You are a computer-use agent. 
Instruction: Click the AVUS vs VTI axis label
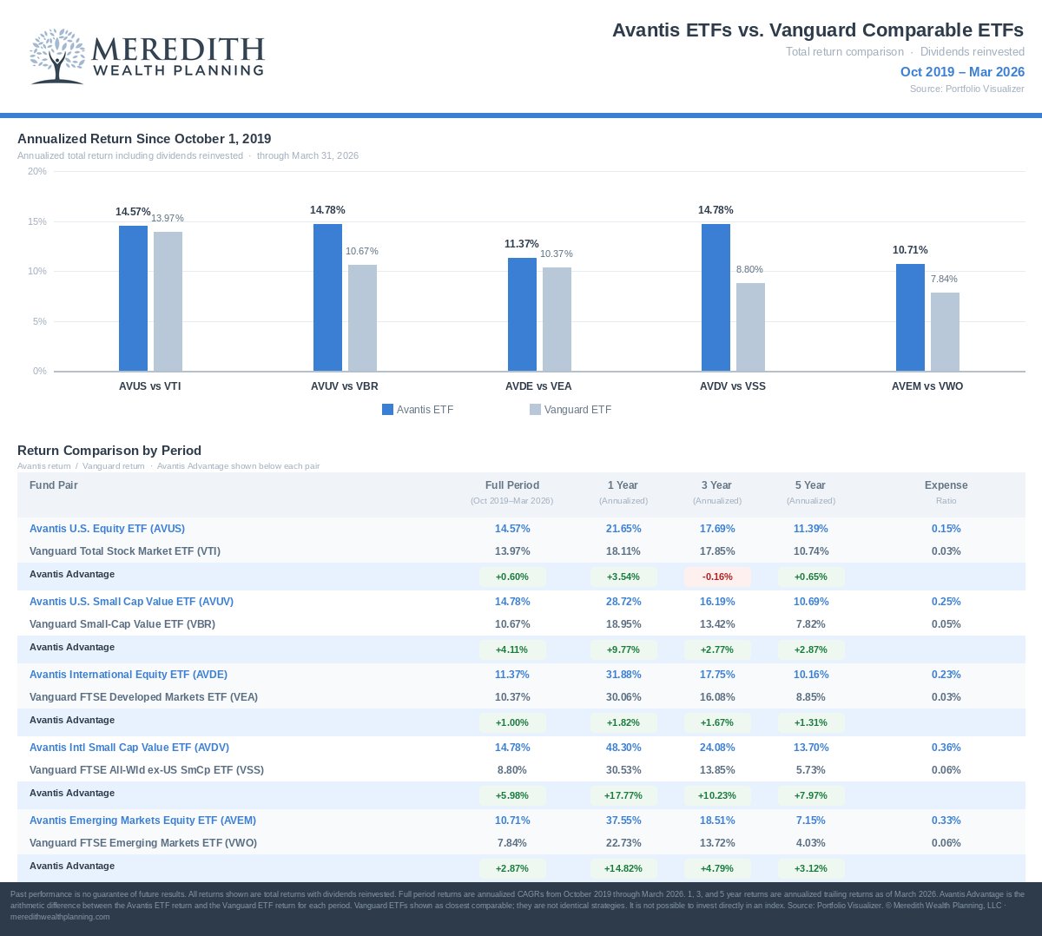(x=150, y=386)
